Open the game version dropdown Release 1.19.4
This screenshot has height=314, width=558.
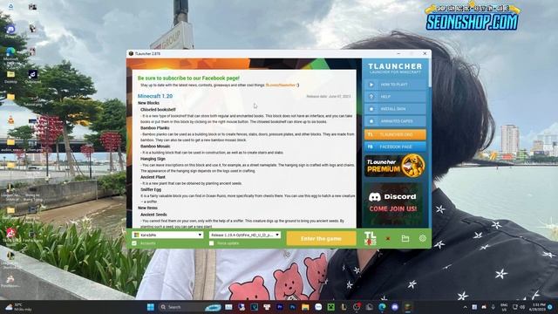coord(245,235)
